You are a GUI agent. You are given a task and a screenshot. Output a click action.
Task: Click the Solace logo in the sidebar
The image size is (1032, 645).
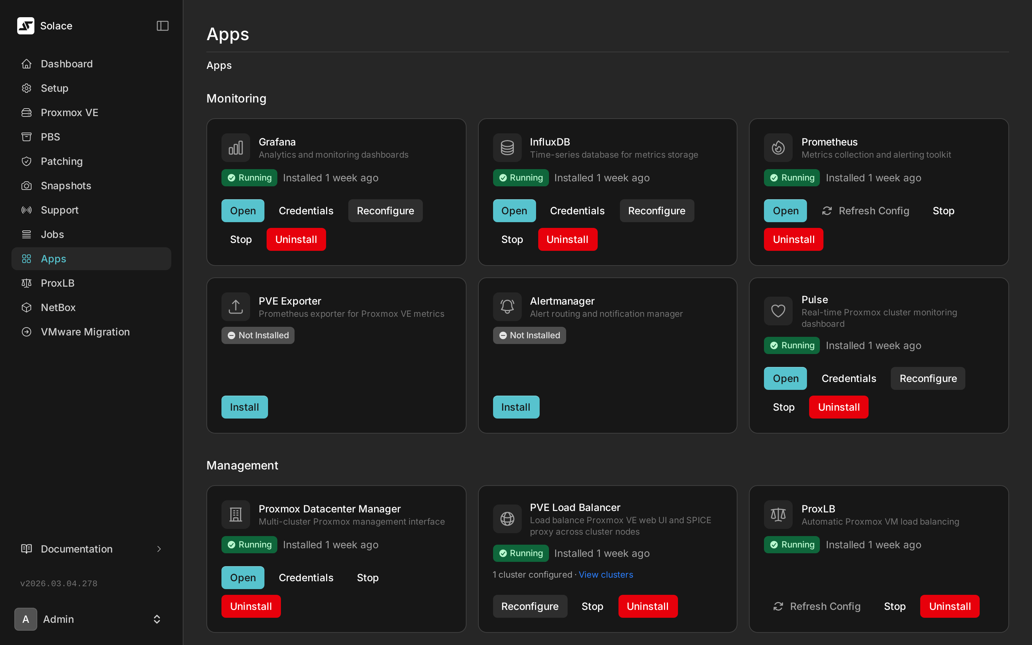click(x=25, y=25)
